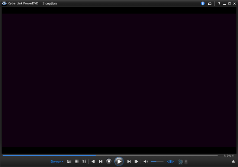The image size is (238, 167).
Task: Eject the disc
Action: [x=233, y=162]
